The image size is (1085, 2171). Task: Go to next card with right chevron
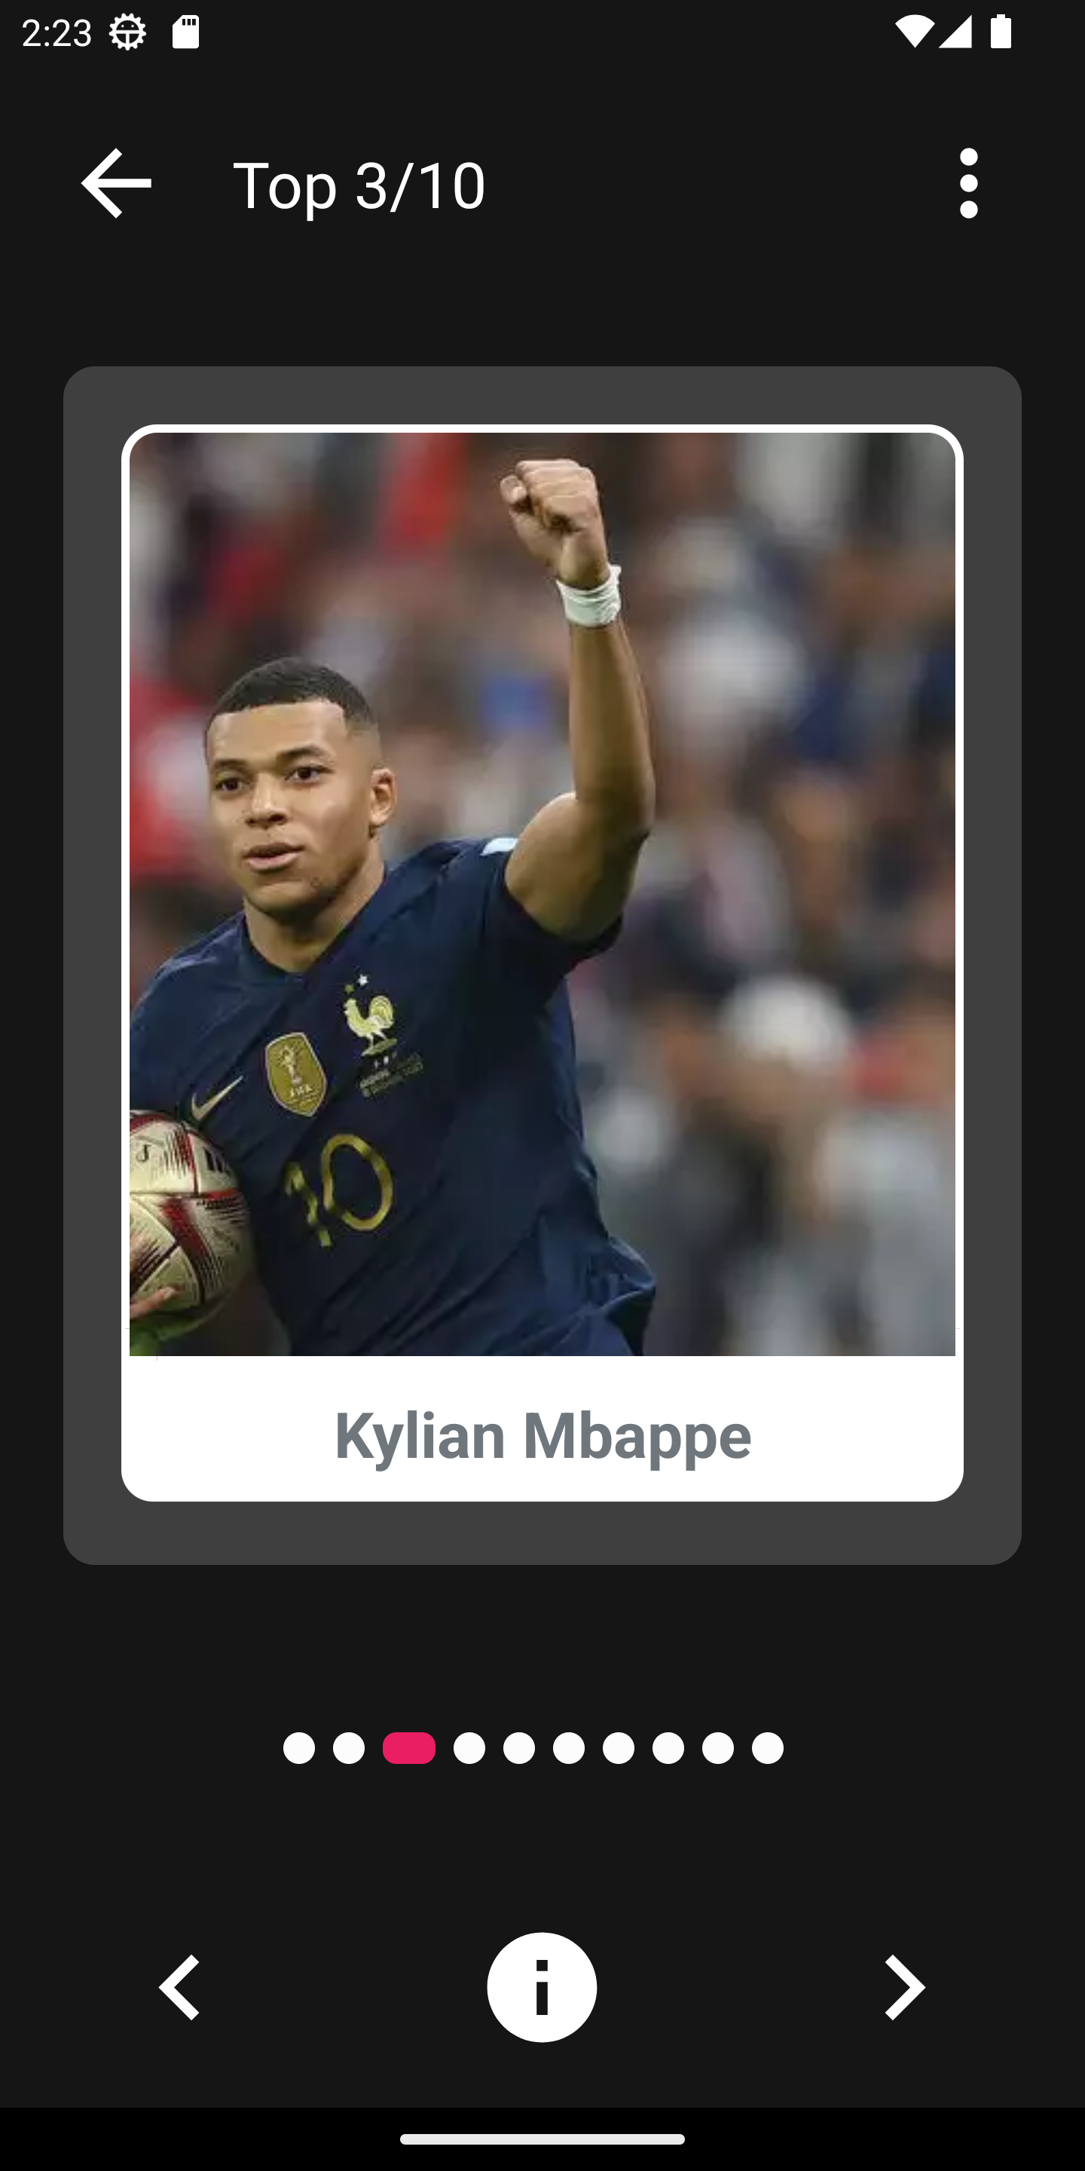pyautogui.click(x=905, y=1986)
